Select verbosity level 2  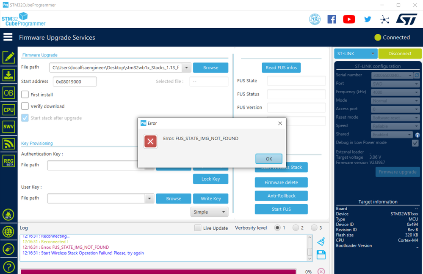click(x=296, y=228)
